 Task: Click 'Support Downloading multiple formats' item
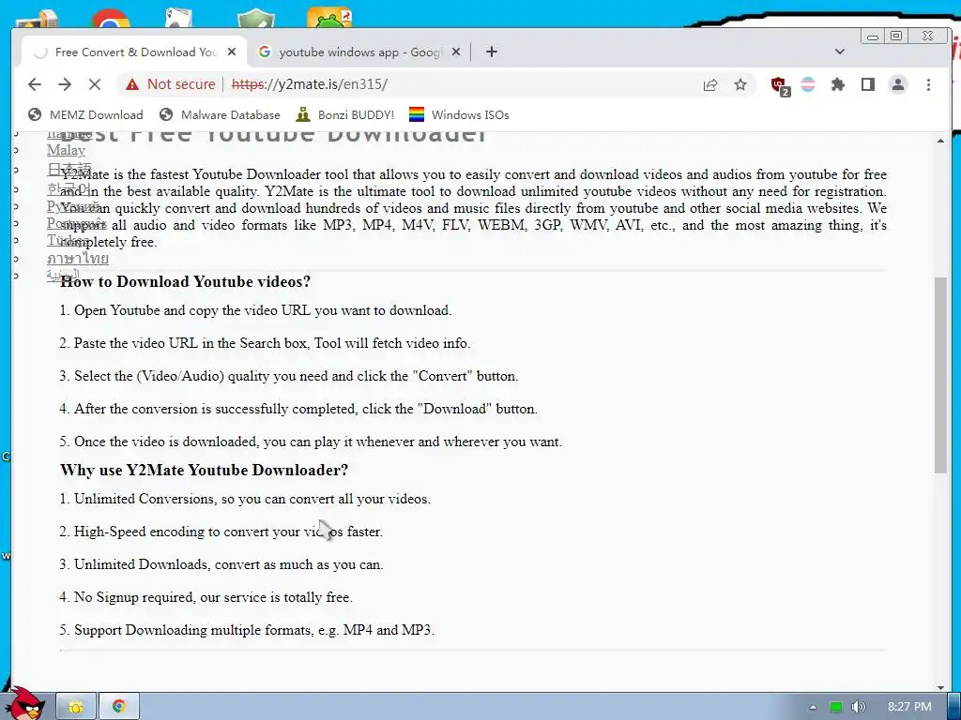point(247,630)
